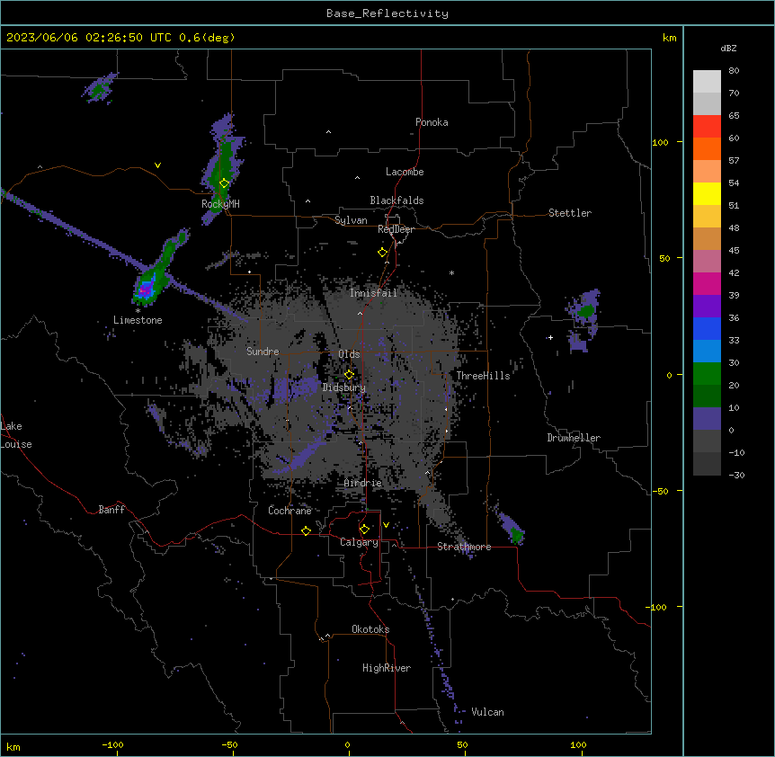Click the Olds city label
This screenshot has height=757, width=775.
(x=349, y=354)
